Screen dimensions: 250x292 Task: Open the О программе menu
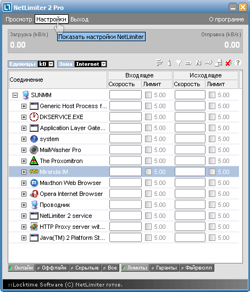click(226, 19)
